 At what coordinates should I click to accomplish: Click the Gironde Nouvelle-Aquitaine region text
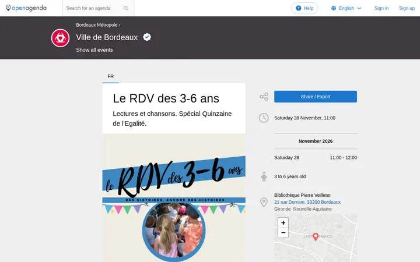[303, 209]
